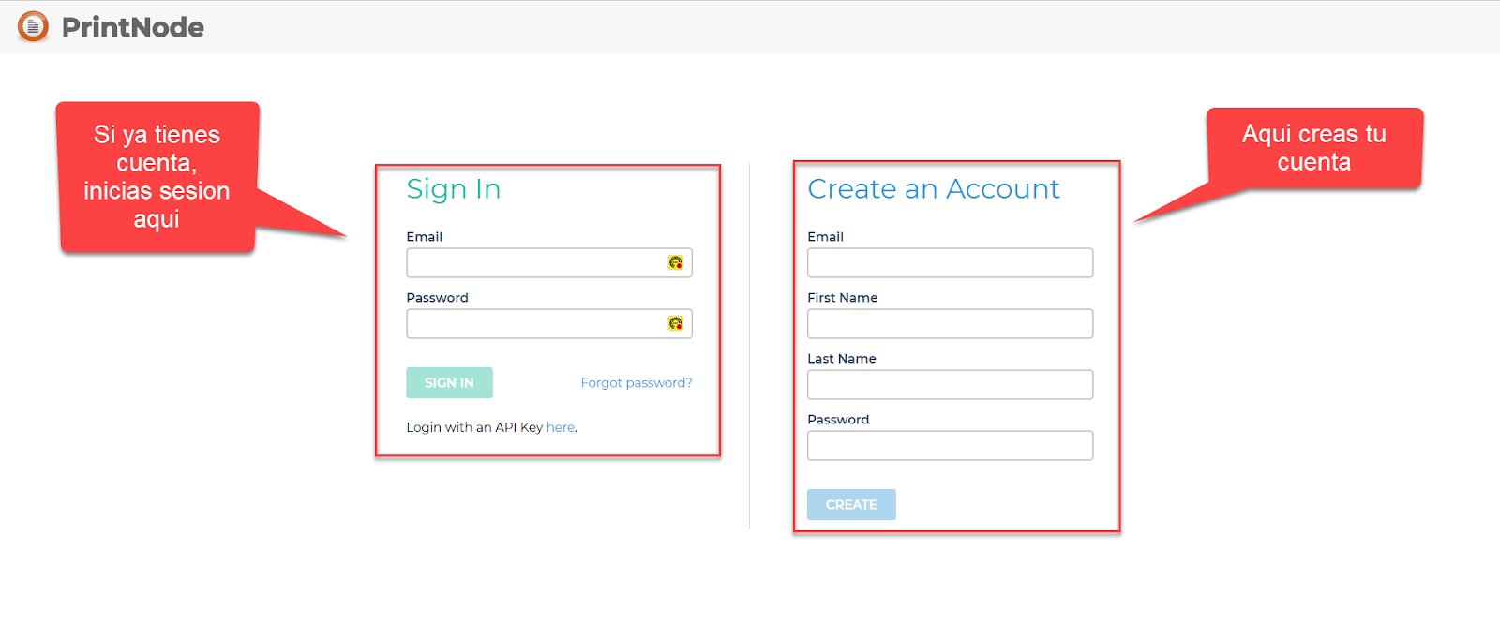Image resolution: width=1500 pixels, height=638 pixels.
Task: Select the Last Name input box
Action: pos(950,384)
